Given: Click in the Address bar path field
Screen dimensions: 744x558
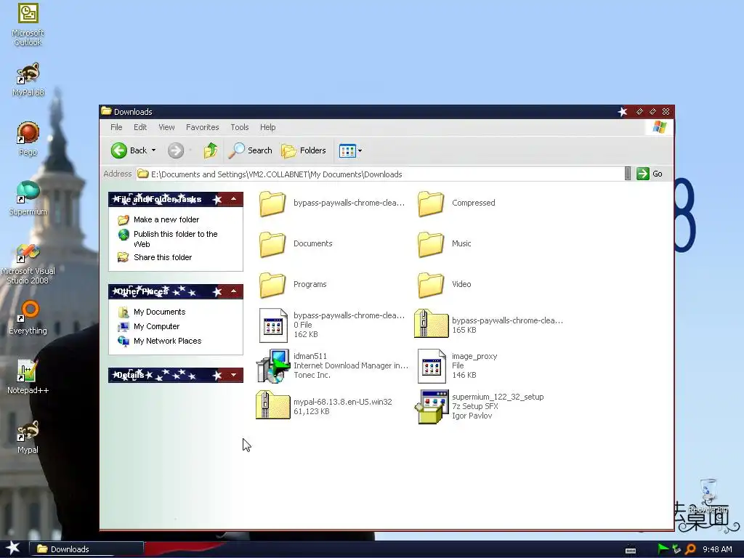Looking at the screenshot, I should point(379,174).
